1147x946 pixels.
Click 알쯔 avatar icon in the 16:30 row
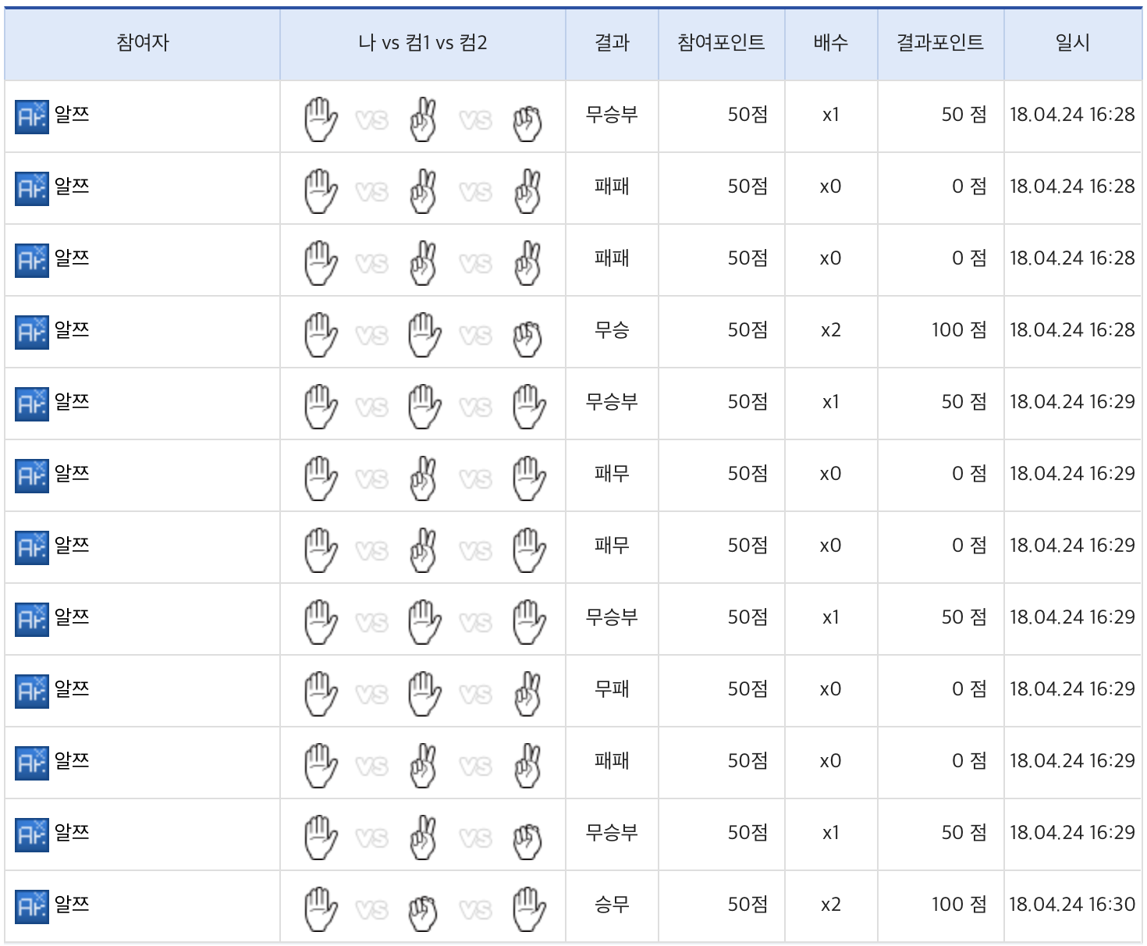click(32, 906)
